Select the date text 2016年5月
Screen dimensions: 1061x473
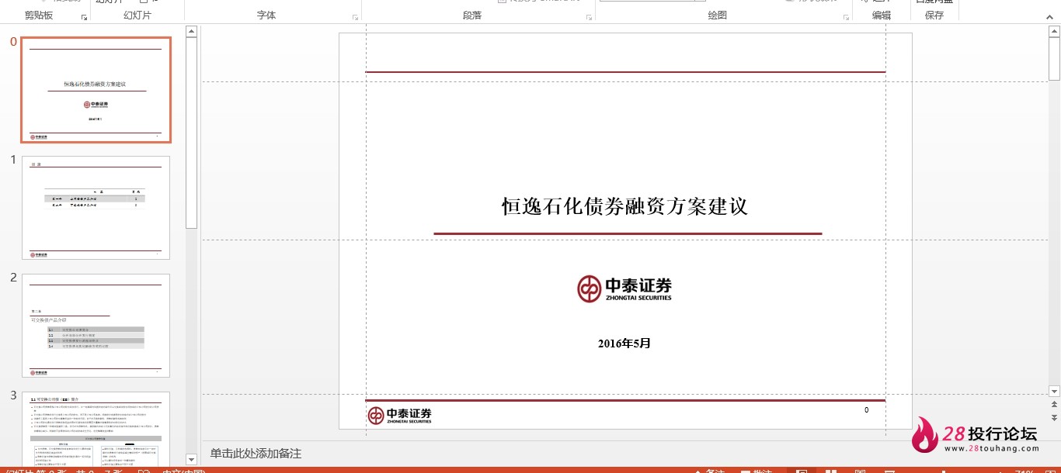pyautogui.click(x=624, y=343)
